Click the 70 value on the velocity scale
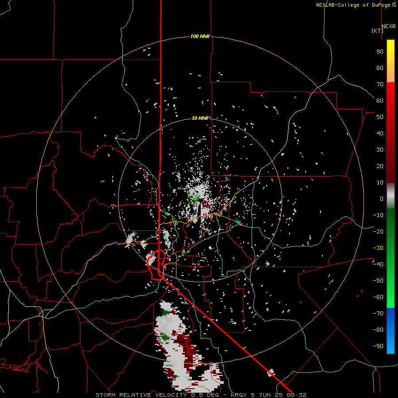Viewport: 398px width, 398px height. coord(380,84)
